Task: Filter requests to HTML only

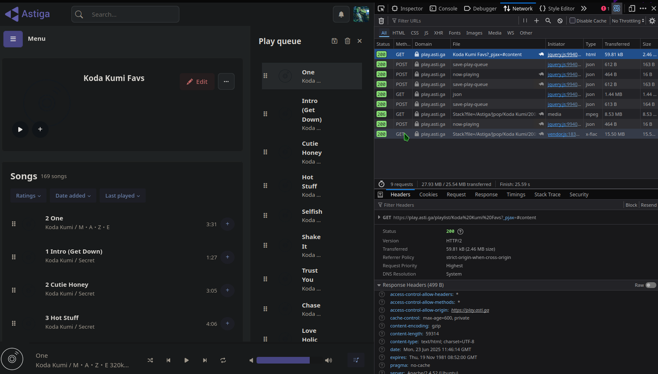Action: coord(399,33)
